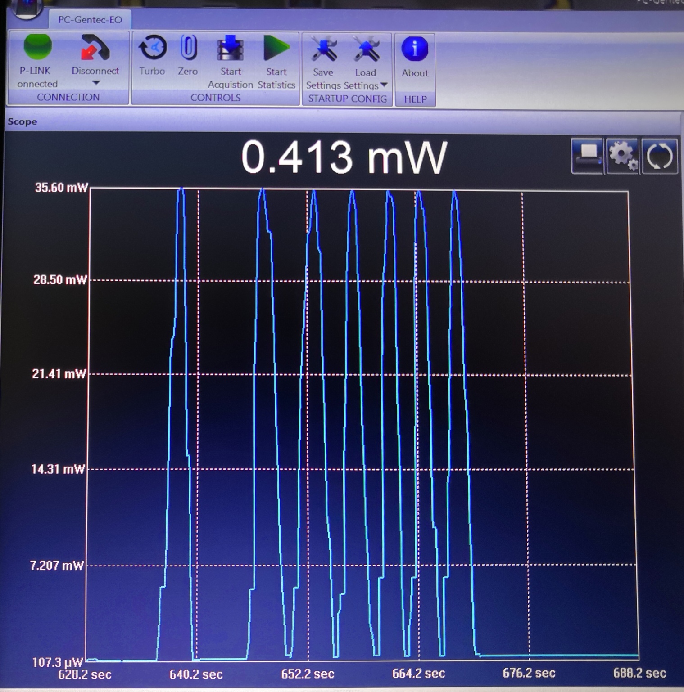Click the 35.60 mW maximum axis label
Screen dimensions: 684x692
pyautogui.click(x=61, y=188)
